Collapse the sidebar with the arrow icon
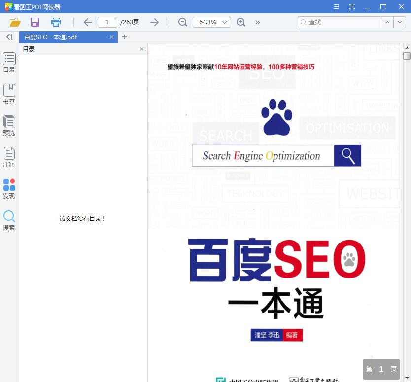 pyautogui.click(x=9, y=37)
